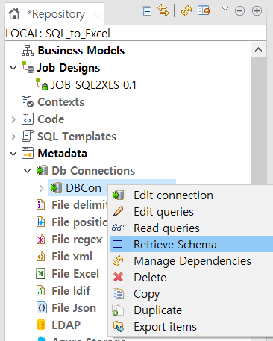Open the view menu triangle dropdown
The width and height of the screenshot is (273, 341).
click(x=225, y=9)
